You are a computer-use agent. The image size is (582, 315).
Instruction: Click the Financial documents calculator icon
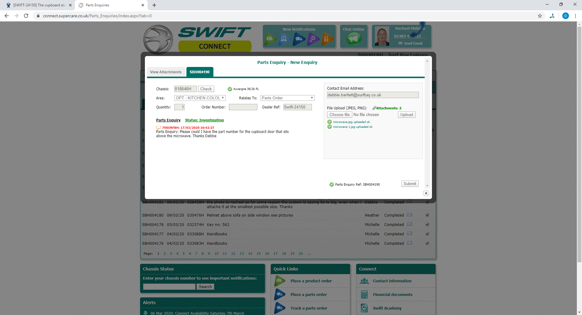pos(364,294)
